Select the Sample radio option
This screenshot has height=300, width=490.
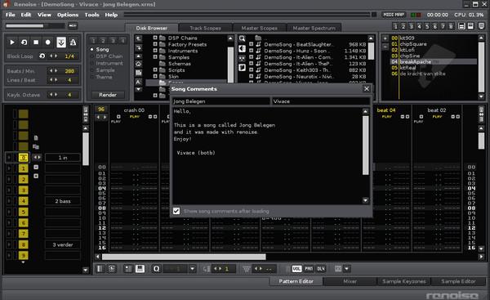tap(103, 70)
